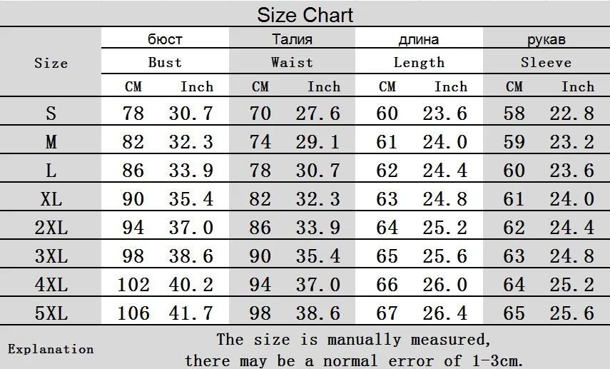
Task: Select the Size column header
Action: click(51, 63)
